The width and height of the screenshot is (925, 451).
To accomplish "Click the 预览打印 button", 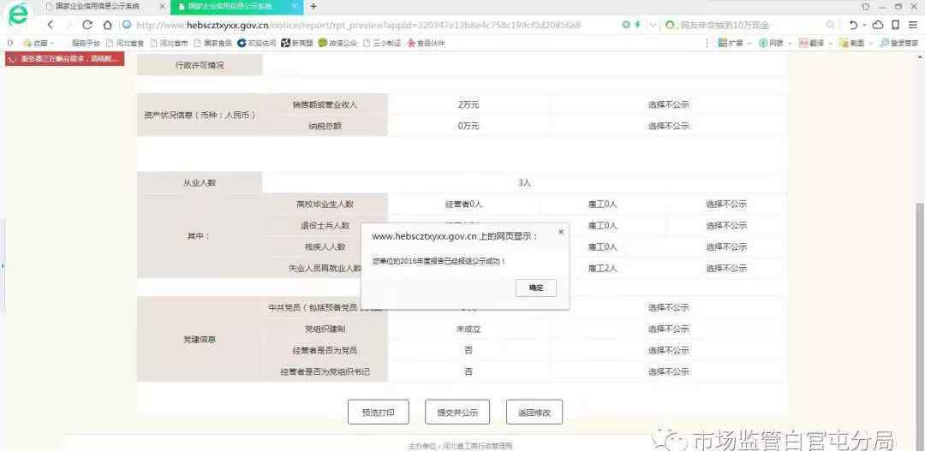I will tap(378, 412).
